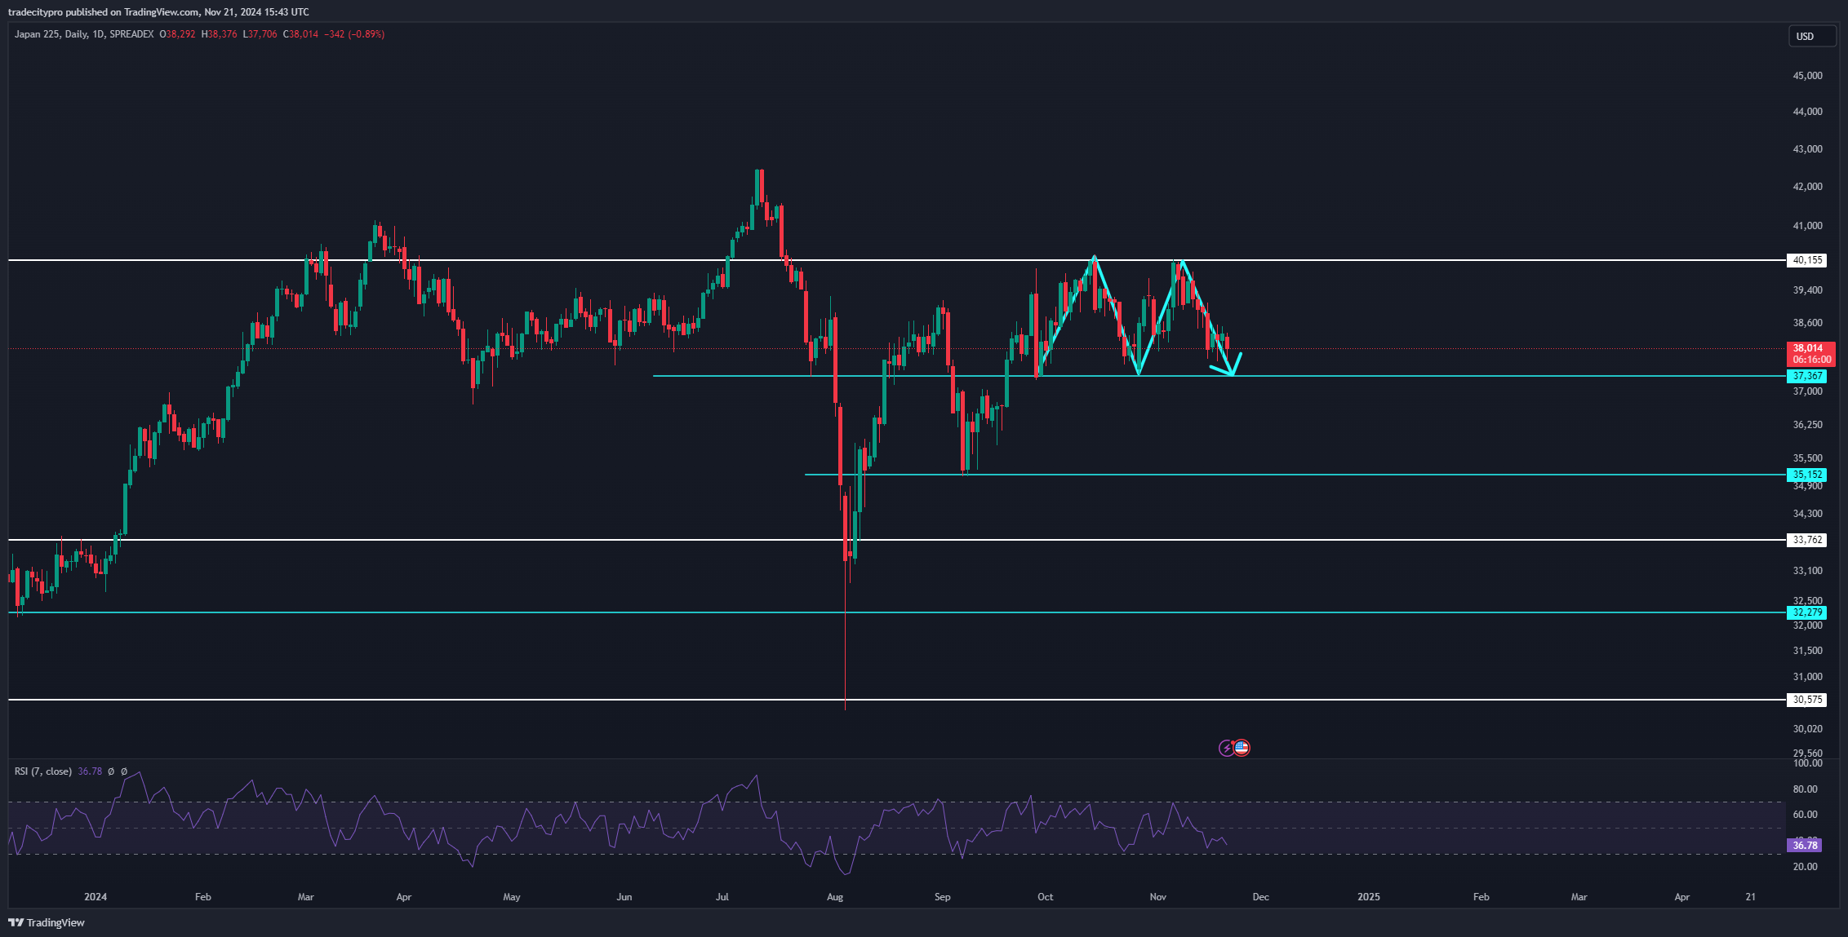Click the 2024 label on time axis
This screenshot has height=937, width=1848.
coord(96,897)
